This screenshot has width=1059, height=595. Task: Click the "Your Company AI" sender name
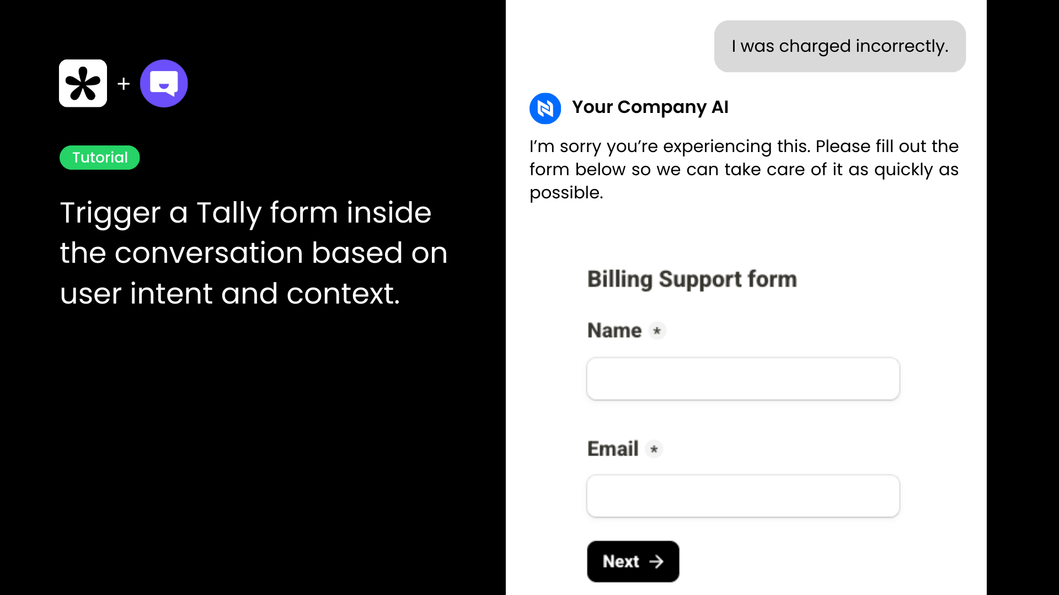650,107
